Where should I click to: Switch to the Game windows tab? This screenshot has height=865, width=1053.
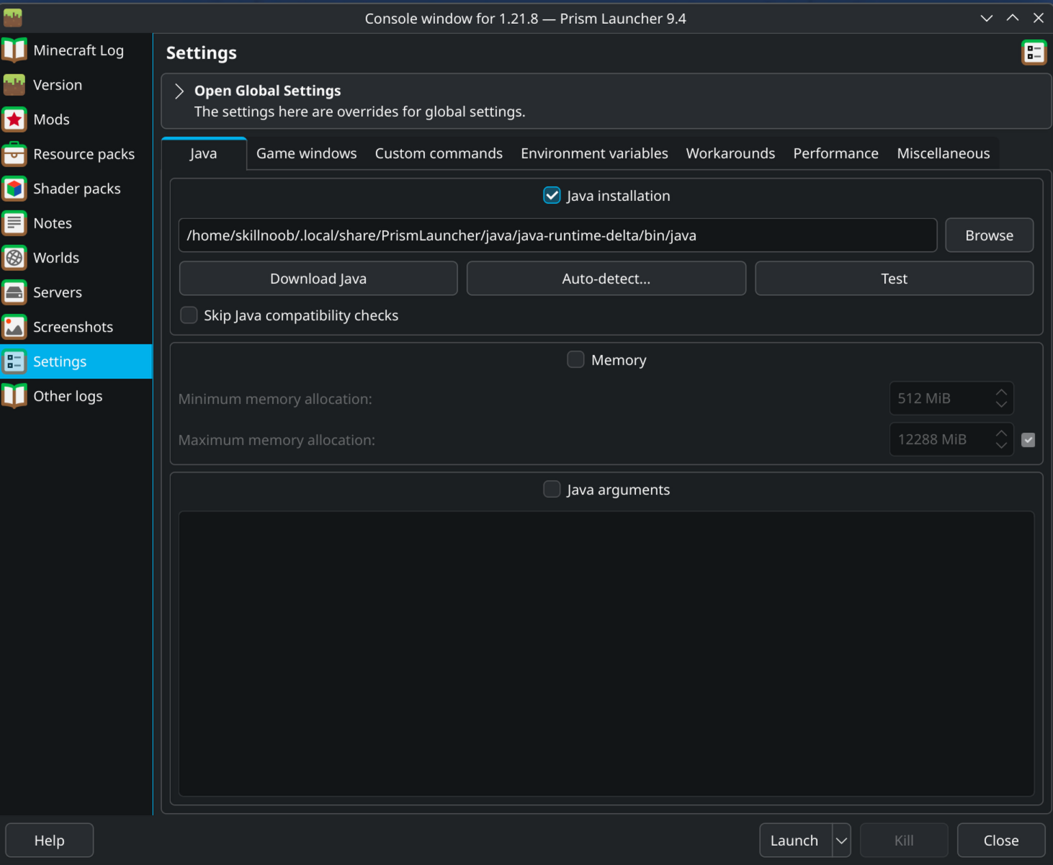pos(307,153)
